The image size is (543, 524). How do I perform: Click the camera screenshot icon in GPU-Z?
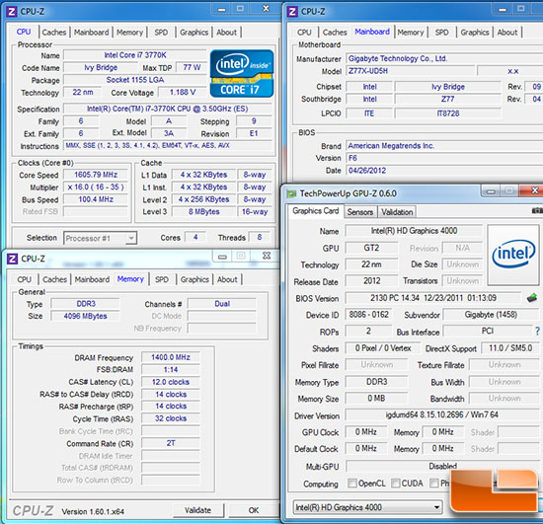[x=537, y=210]
